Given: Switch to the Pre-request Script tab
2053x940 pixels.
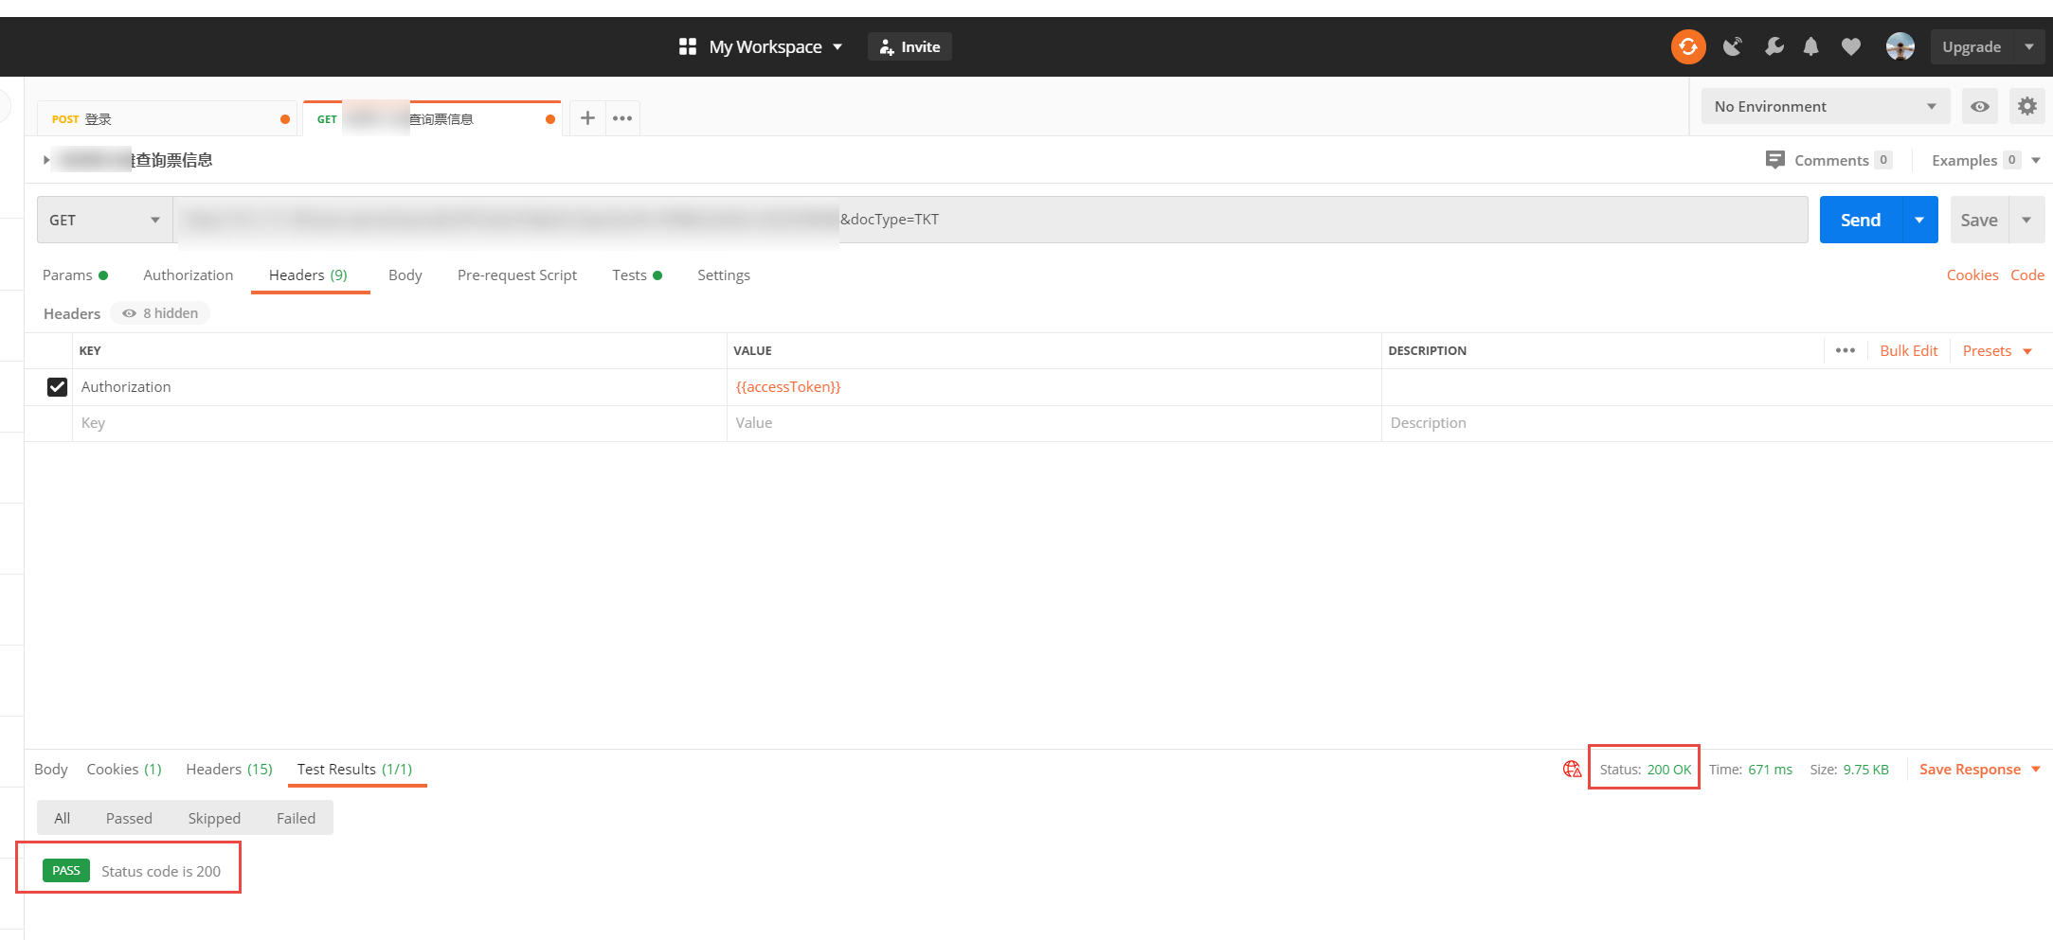Looking at the screenshot, I should coord(516,275).
